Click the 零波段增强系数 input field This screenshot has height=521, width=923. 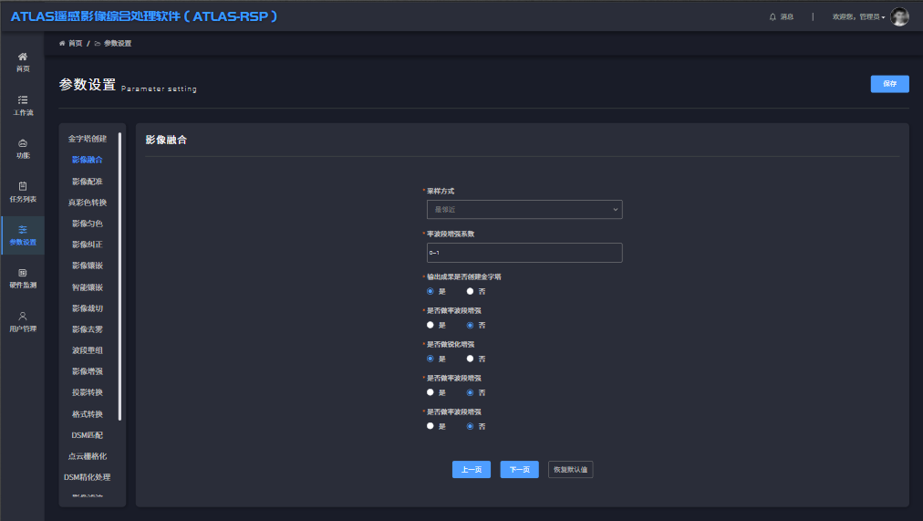[524, 253]
